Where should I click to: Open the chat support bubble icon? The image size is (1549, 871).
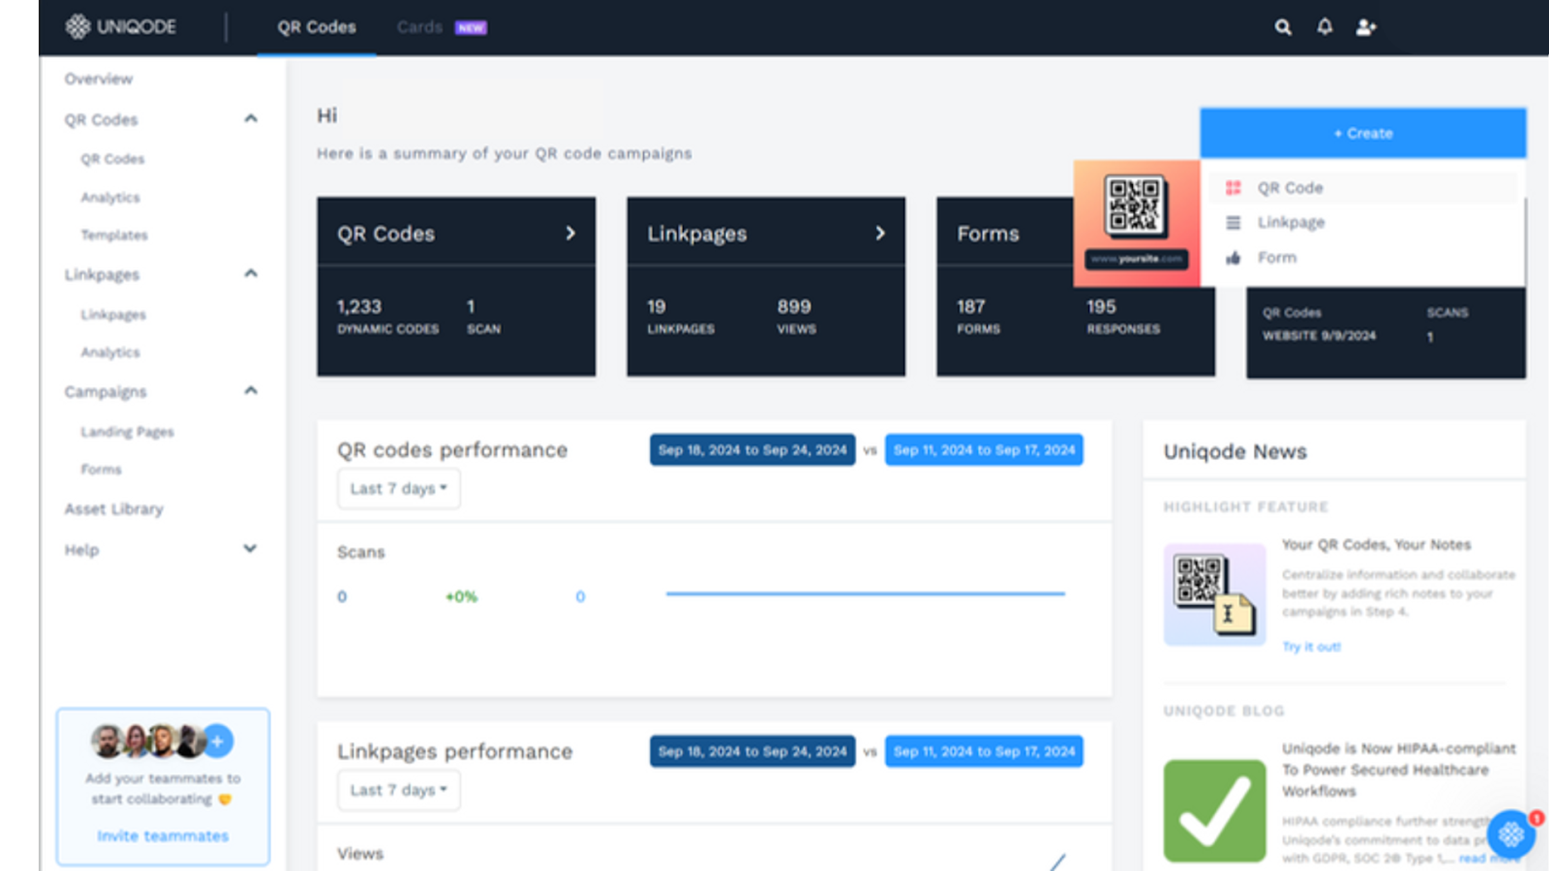(x=1511, y=834)
